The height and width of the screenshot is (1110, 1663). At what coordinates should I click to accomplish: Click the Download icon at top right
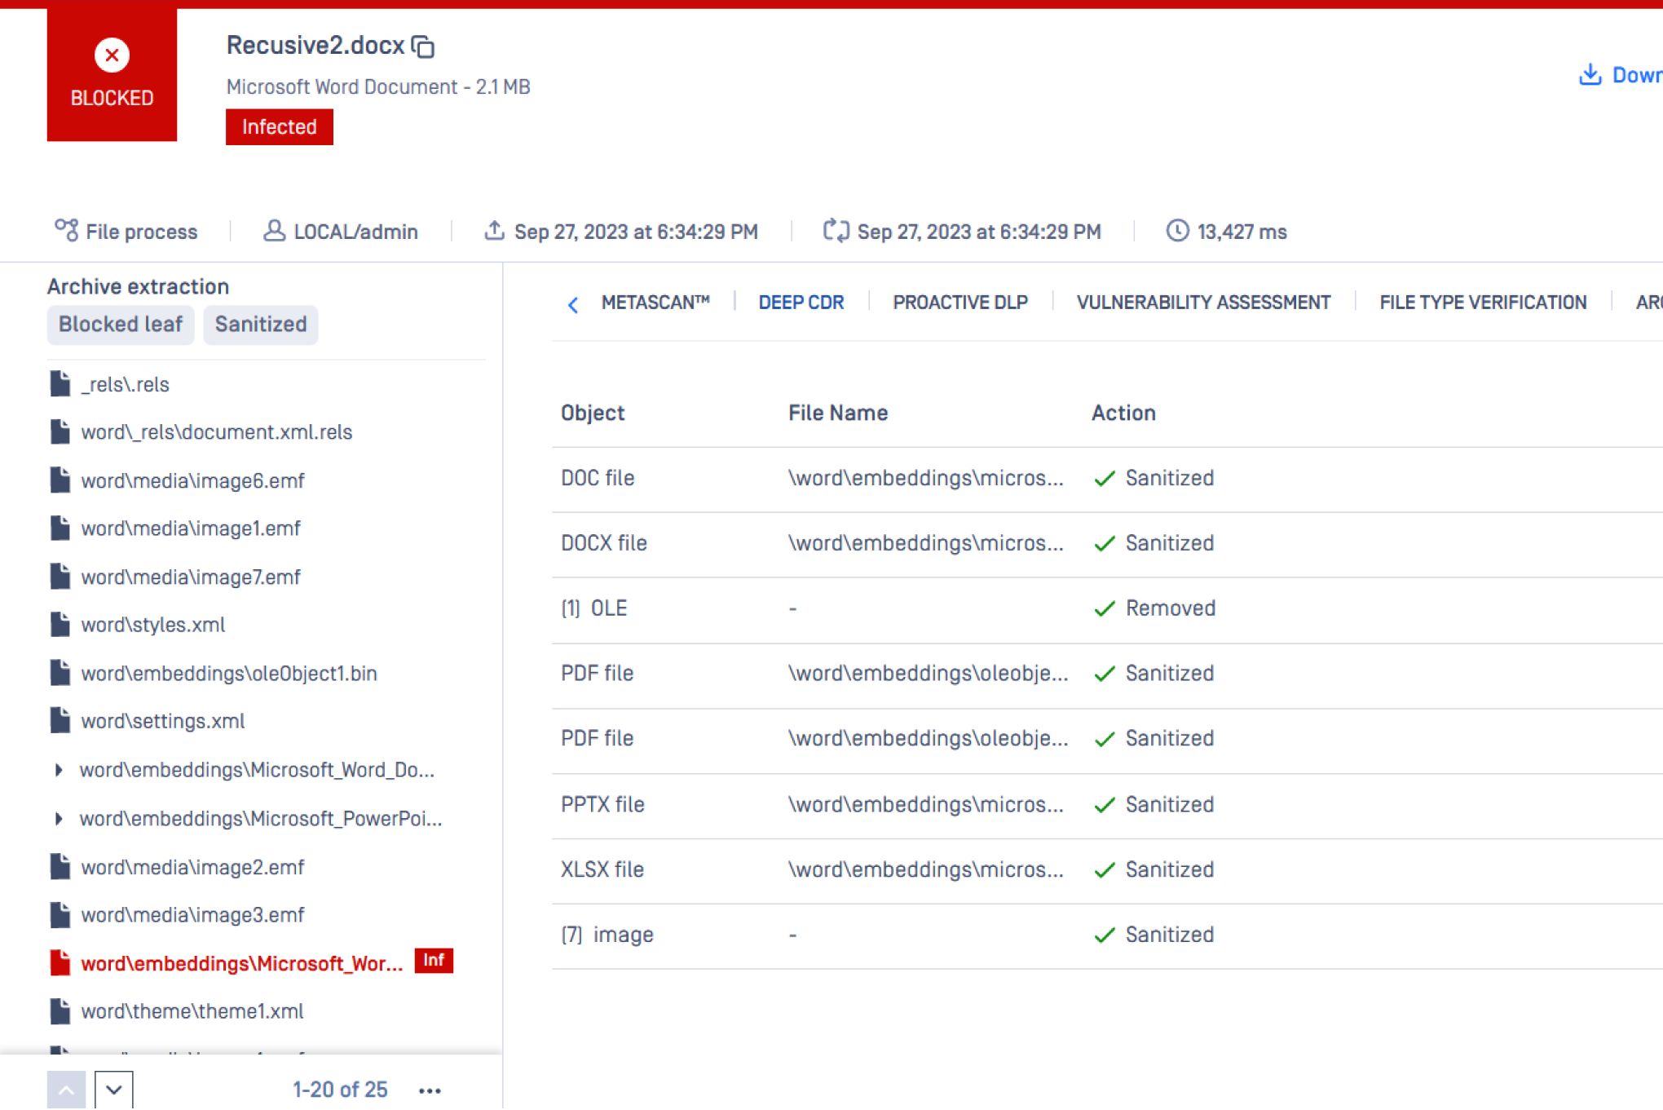point(1590,75)
